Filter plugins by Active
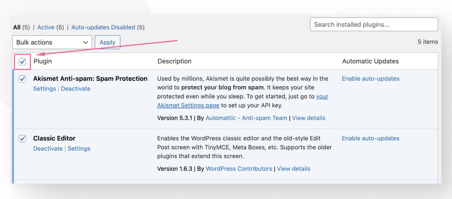Viewport: 452px width, 199px height. pyautogui.click(x=46, y=27)
